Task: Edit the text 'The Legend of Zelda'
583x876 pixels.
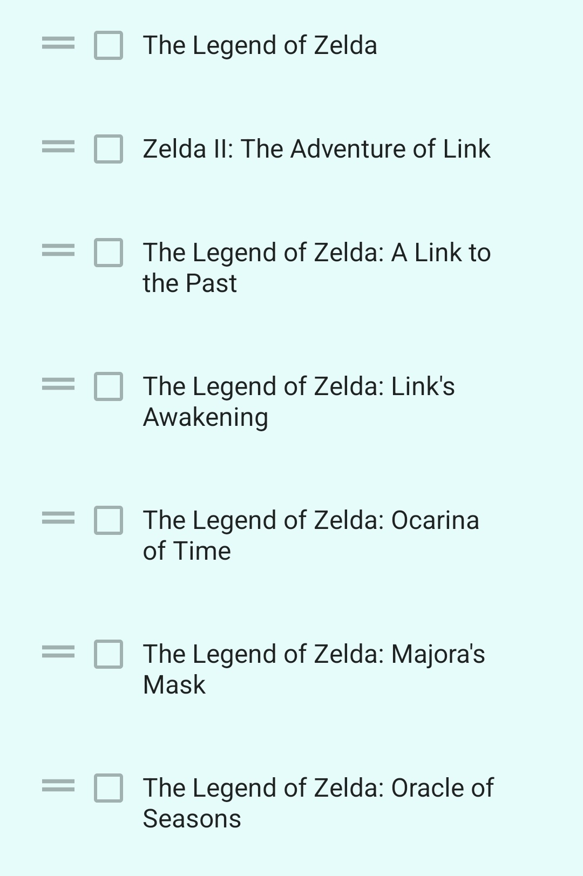Action: pos(260,45)
